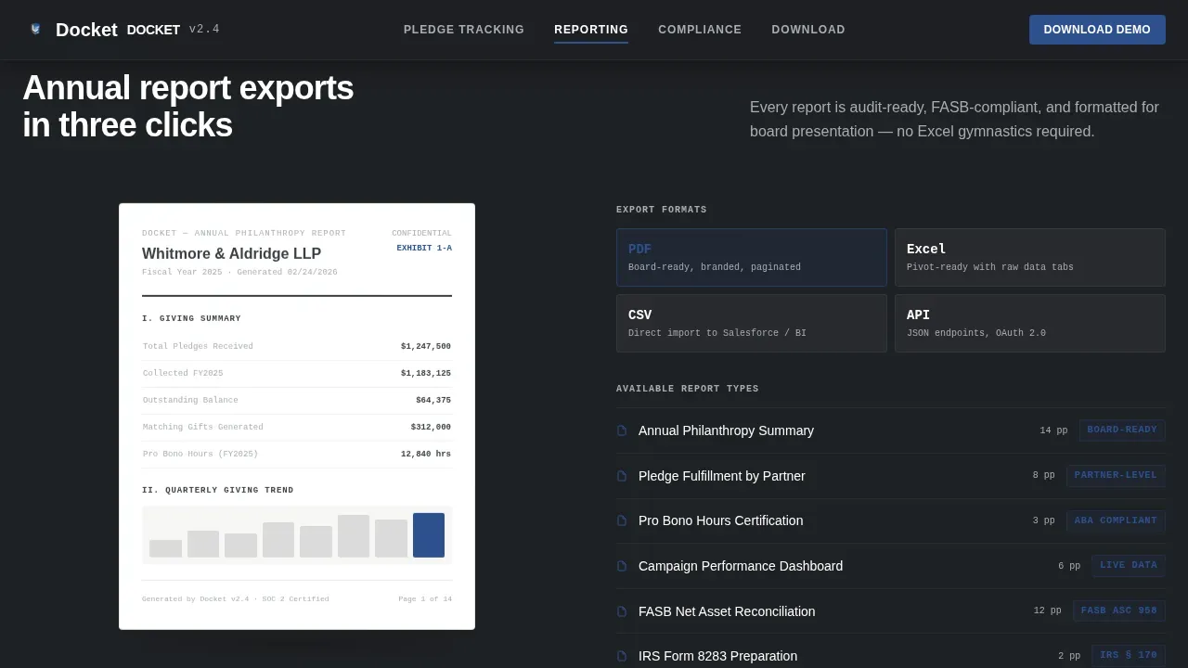The width and height of the screenshot is (1188, 668).
Task: Open the Download nav item
Action: [808, 30]
